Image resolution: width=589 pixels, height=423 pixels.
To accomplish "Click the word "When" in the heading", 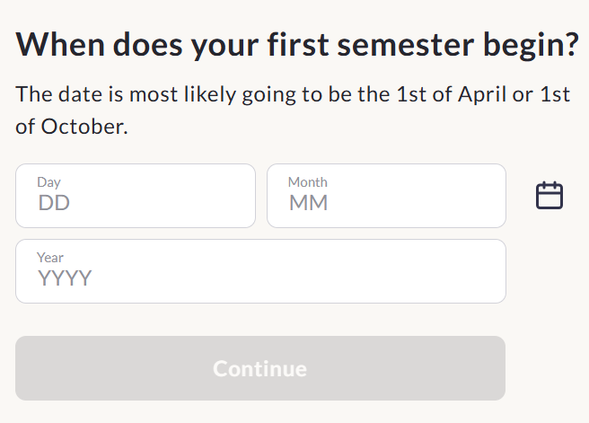I will point(60,44).
